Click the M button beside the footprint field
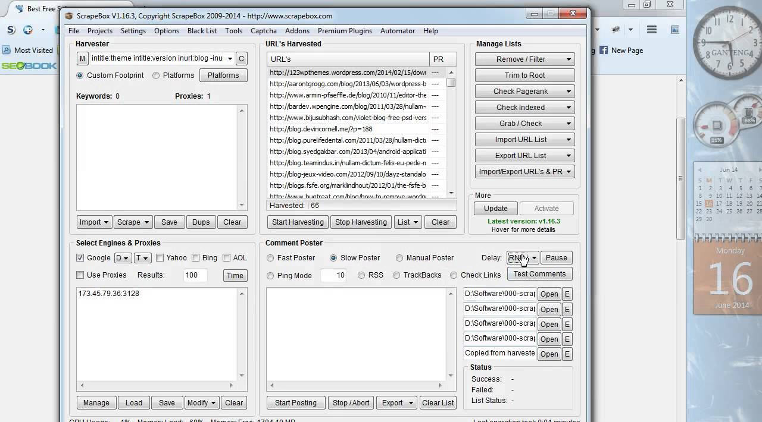This screenshot has height=422, width=762. (82, 58)
